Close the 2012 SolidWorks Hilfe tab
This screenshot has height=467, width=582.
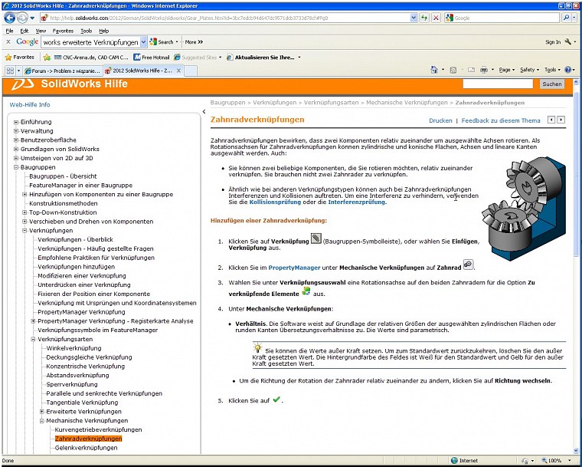tap(178, 71)
